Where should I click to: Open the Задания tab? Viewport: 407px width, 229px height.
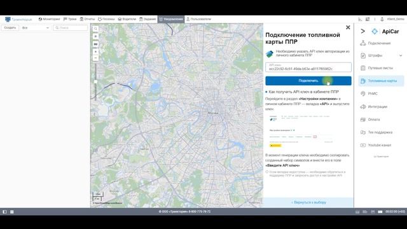click(148, 19)
